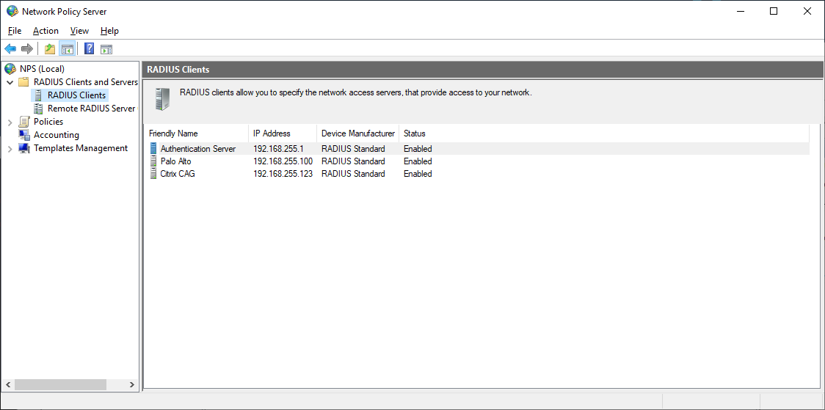
Task: Click IP address 192.168.255.100
Action: tap(283, 161)
